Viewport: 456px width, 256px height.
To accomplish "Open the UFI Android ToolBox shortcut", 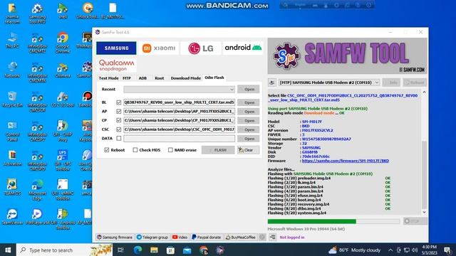I will pyautogui.click(x=63, y=219).
